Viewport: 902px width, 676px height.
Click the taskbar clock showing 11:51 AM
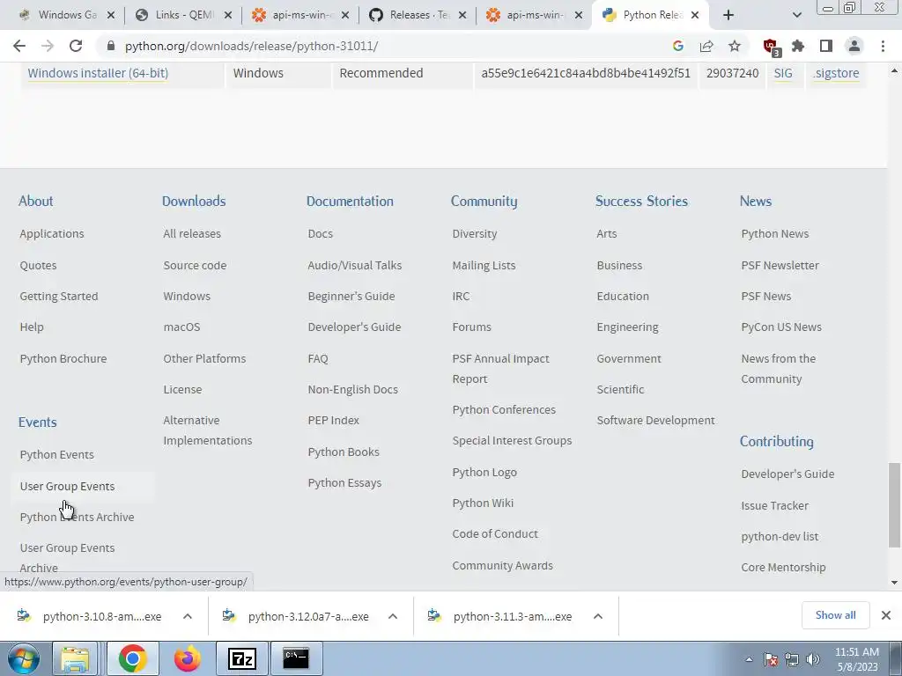[857, 659]
